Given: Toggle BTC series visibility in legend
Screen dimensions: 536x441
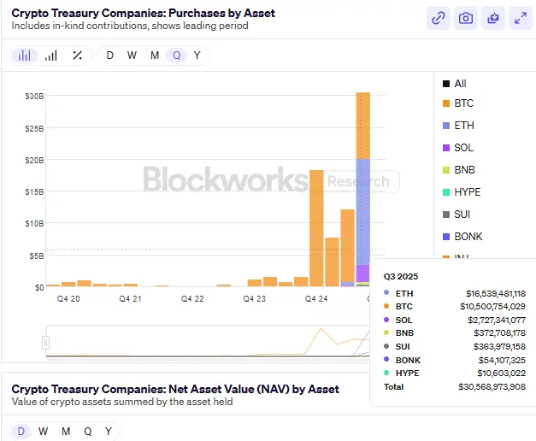Looking at the screenshot, I should click(x=463, y=103).
